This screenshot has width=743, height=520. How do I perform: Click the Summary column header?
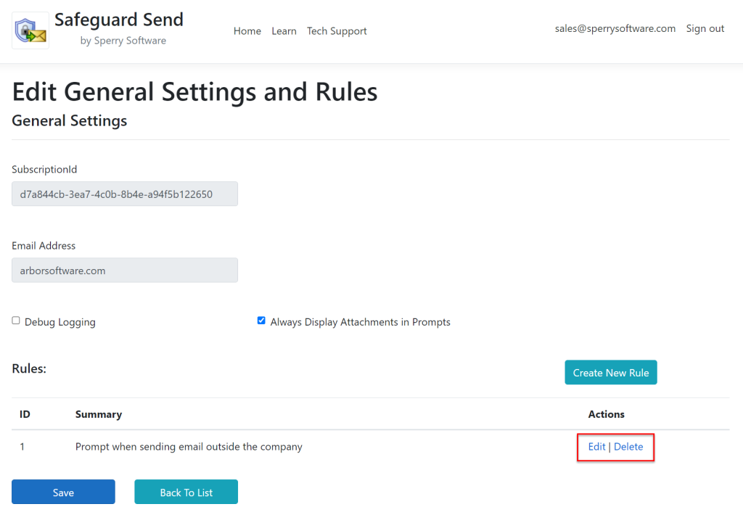[x=99, y=415]
